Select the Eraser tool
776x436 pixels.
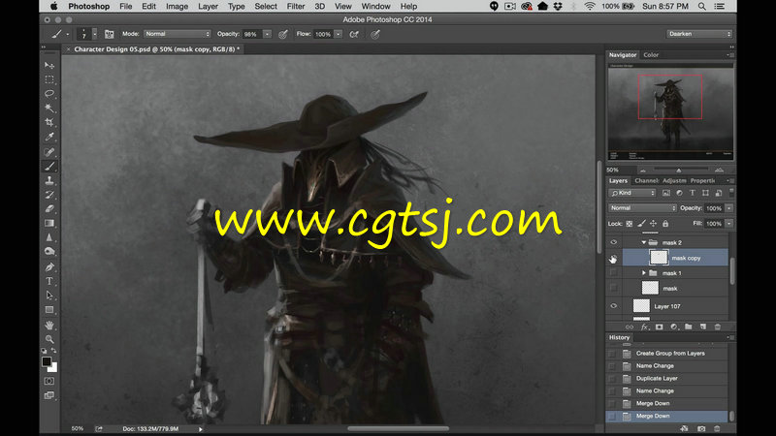pos(49,209)
